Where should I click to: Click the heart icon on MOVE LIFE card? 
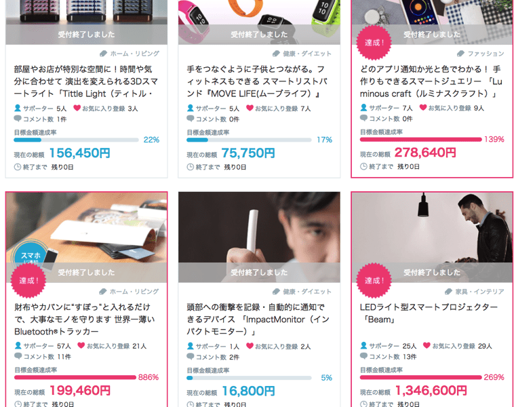coord(250,108)
